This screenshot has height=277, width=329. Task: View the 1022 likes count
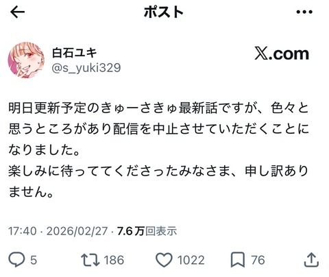pos(191,260)
